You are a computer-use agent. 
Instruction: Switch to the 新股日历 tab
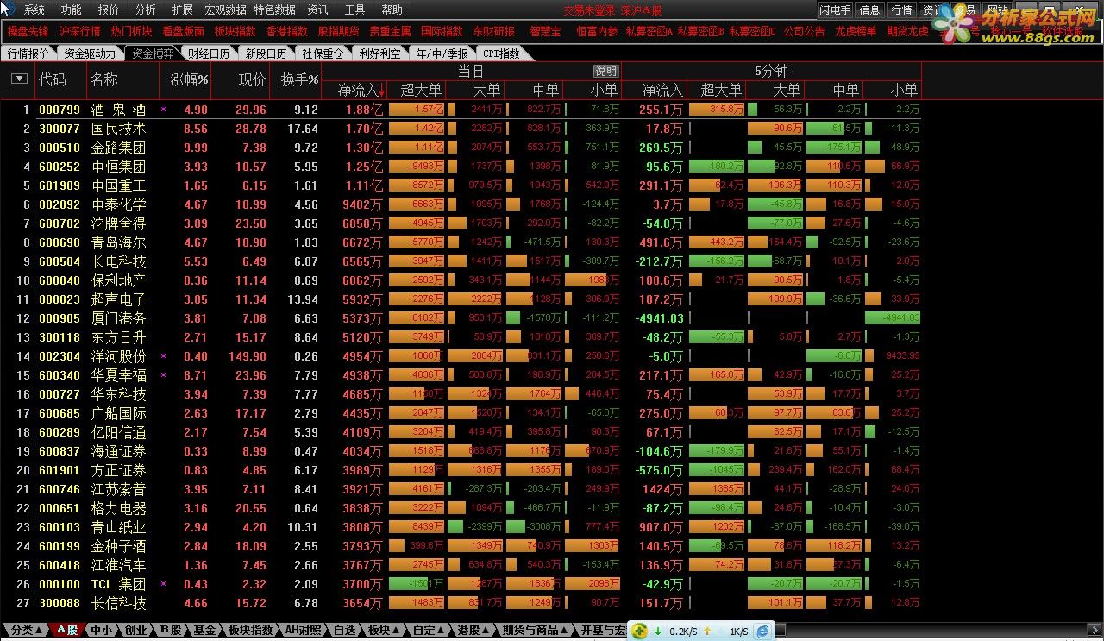pos(266,53)
